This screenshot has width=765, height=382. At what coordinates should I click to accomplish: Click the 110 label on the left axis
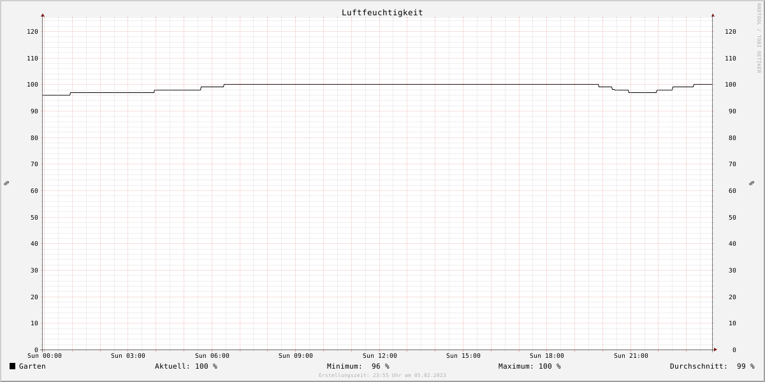click(33, 59)
